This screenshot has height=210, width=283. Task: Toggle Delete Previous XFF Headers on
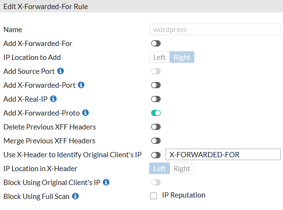(x=156, y=127)
